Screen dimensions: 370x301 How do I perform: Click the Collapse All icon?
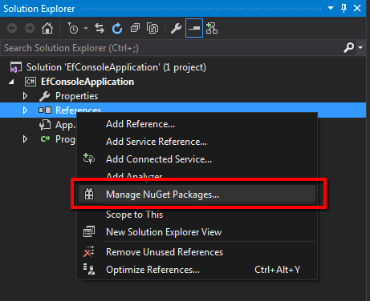pos(135,28)
